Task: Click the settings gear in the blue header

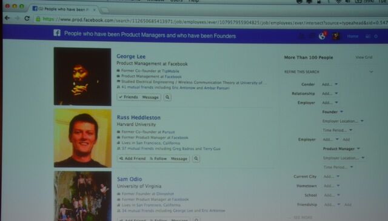Action: (376, 36)
